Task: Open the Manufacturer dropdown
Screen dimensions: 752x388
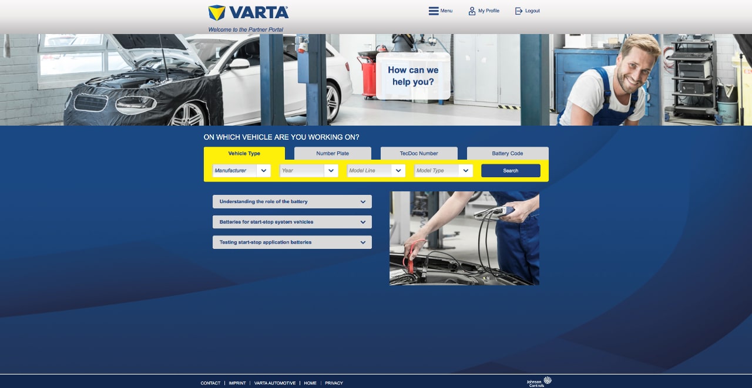Action: point(241,171)
